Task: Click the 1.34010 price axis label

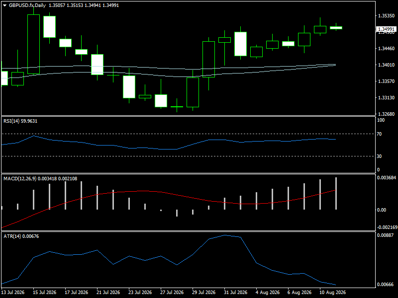Action: (387, 65)
